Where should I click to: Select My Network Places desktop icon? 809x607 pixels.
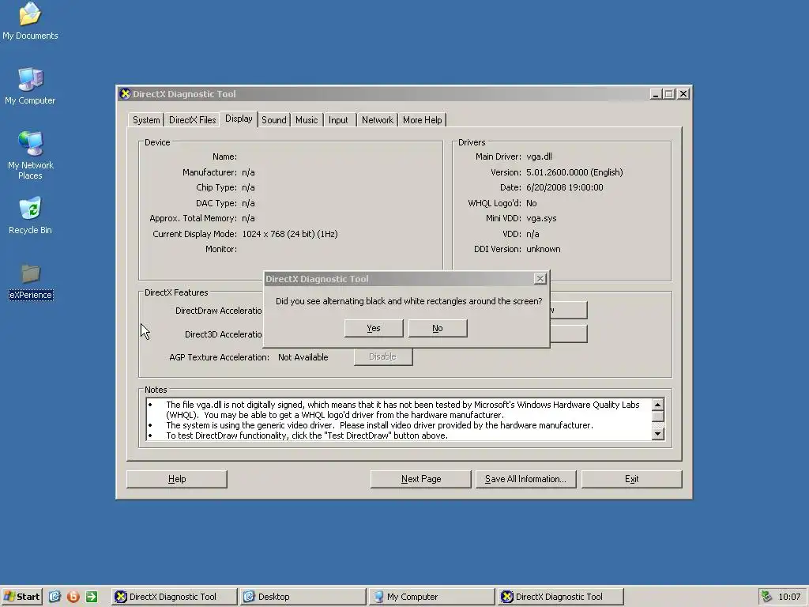point(31,155)
